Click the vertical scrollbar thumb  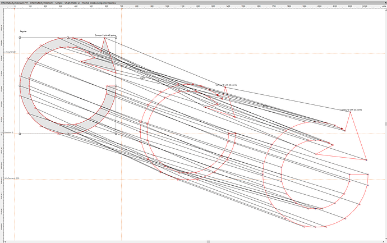tap(386, 124)
